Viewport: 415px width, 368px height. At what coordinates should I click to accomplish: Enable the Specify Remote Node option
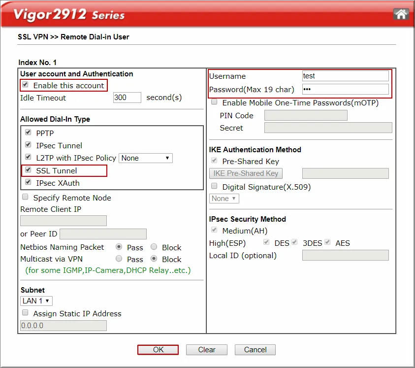[25, 197]
